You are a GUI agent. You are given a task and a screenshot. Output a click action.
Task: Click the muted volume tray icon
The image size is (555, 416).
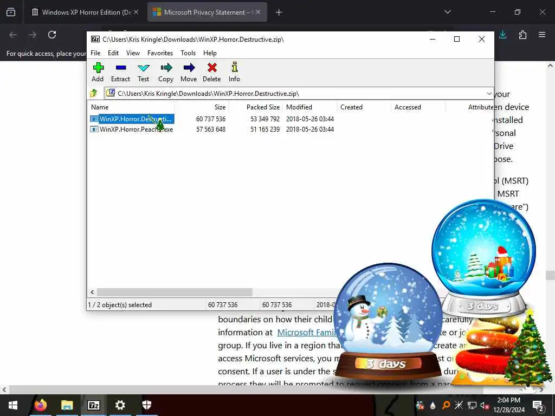pos(485,405)
